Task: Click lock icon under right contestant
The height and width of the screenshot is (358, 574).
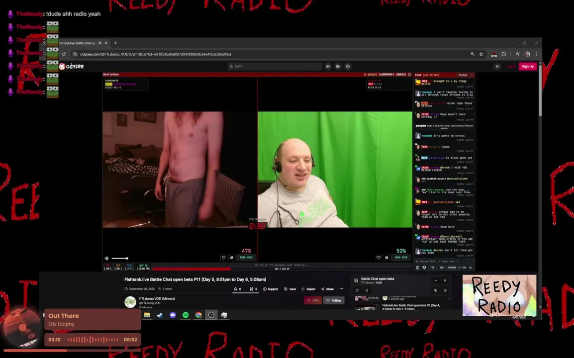Action: tap(386, 258)
